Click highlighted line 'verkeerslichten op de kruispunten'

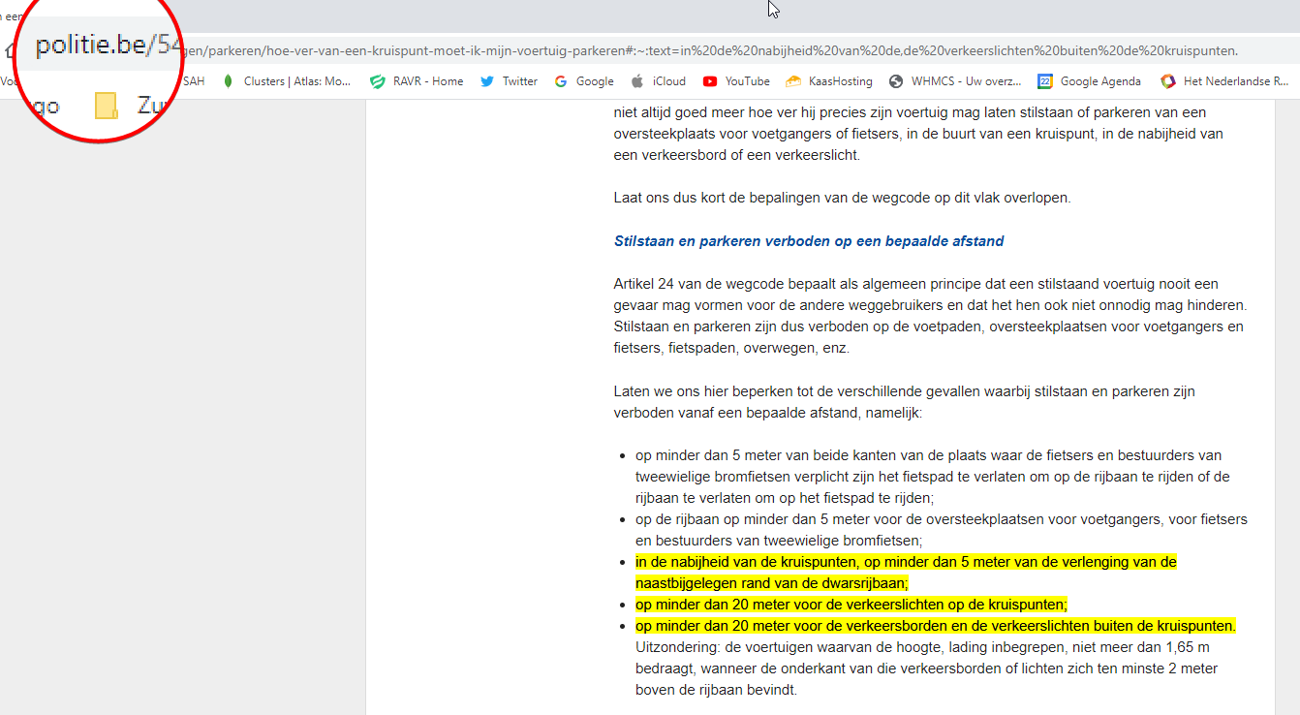pos(851,604)
